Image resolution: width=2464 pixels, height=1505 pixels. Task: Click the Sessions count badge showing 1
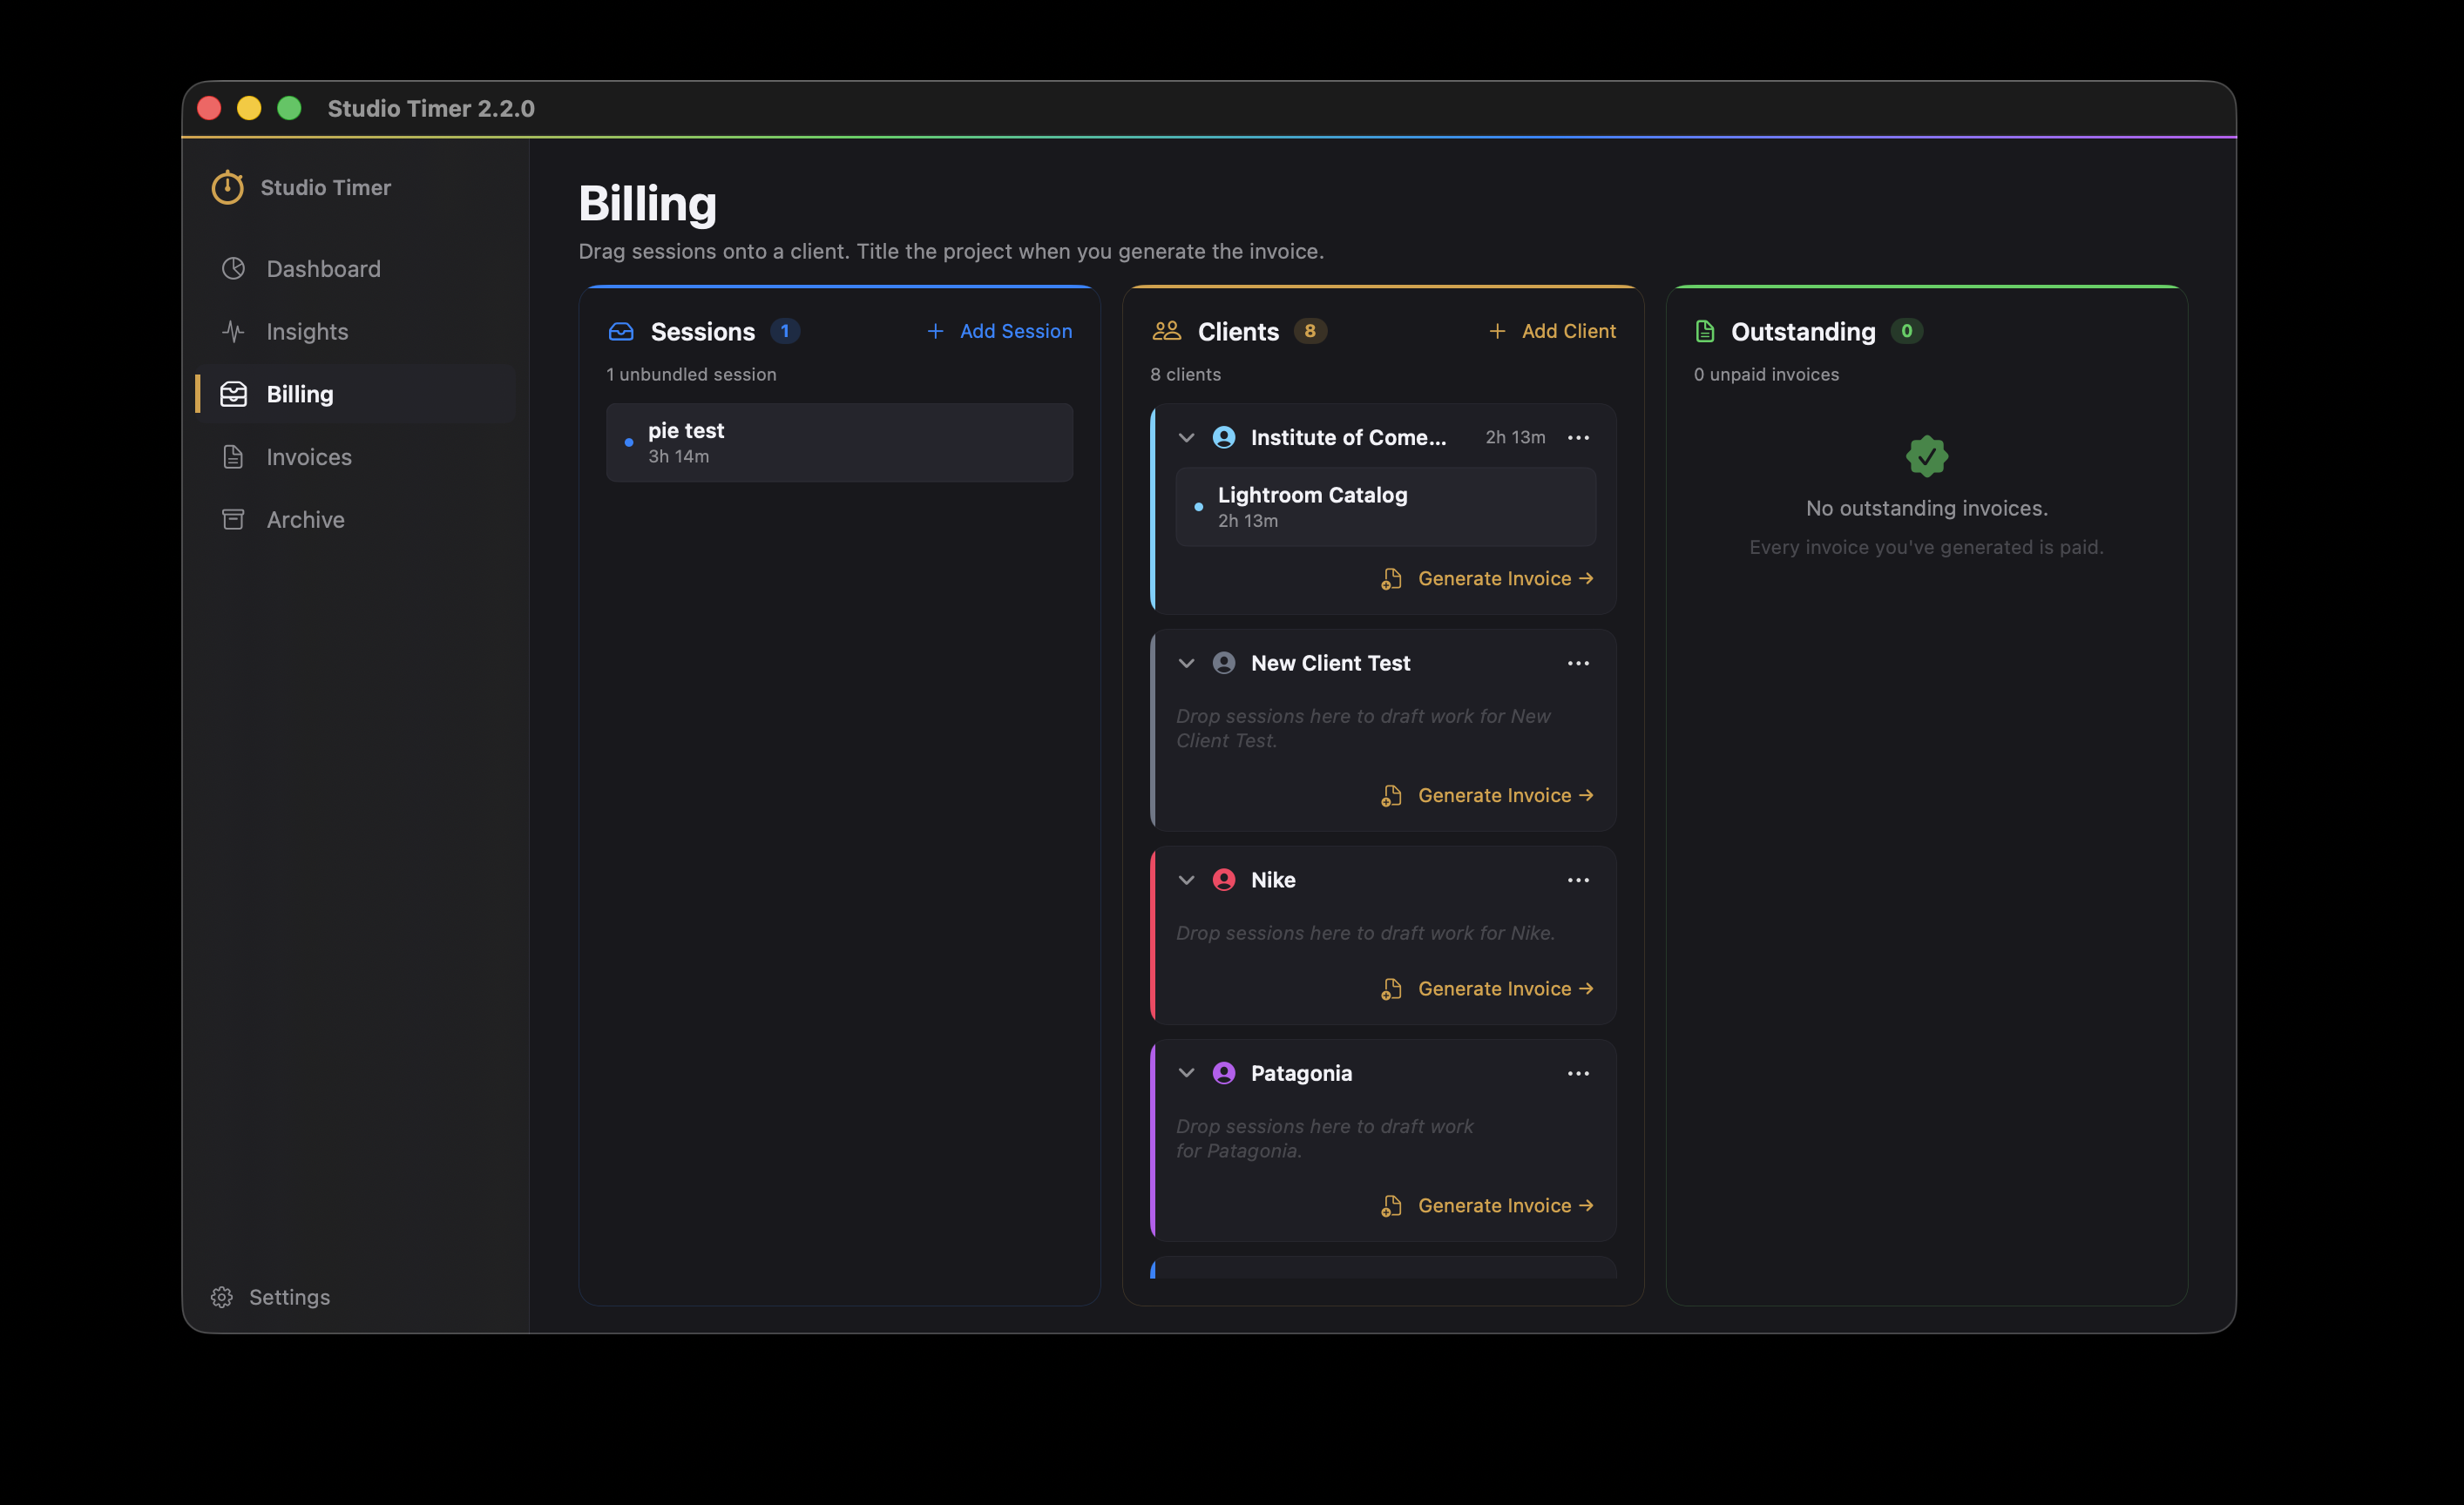pyautogui.click(x=785, y=331)
